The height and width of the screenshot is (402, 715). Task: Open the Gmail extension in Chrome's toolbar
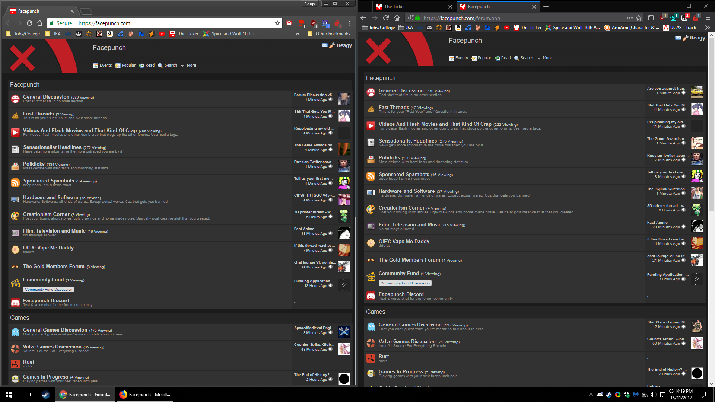point(289,23)
